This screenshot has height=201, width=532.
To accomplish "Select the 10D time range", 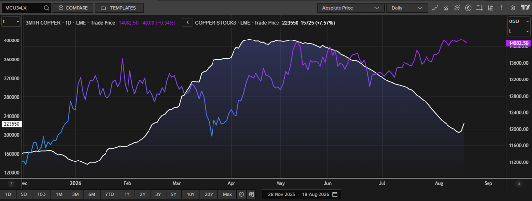I will click(42, 194).
